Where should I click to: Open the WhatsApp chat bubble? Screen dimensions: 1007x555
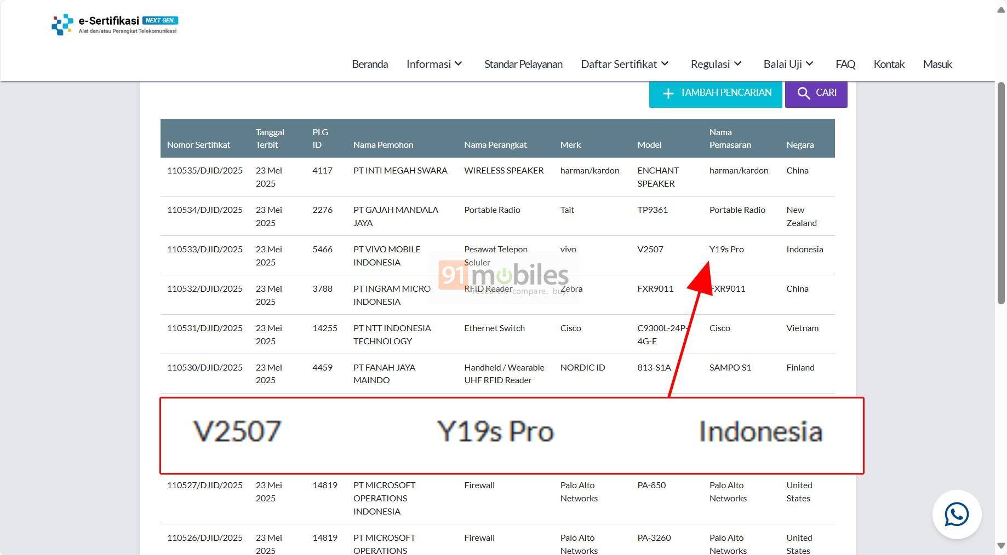(x=957, y=514)
